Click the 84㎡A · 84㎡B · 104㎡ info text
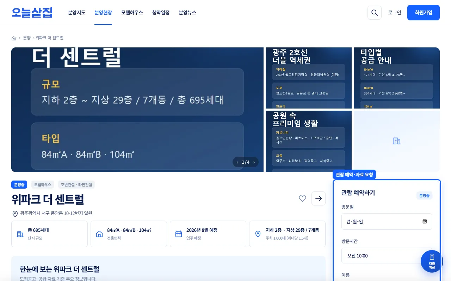The height and width of the screenshot is (281, 451). pos(129,230)
